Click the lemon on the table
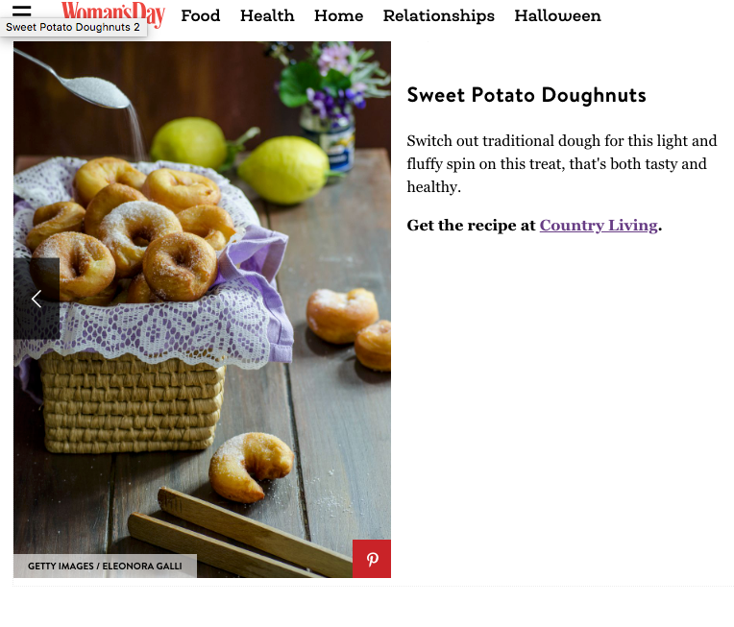 [285, 170]
